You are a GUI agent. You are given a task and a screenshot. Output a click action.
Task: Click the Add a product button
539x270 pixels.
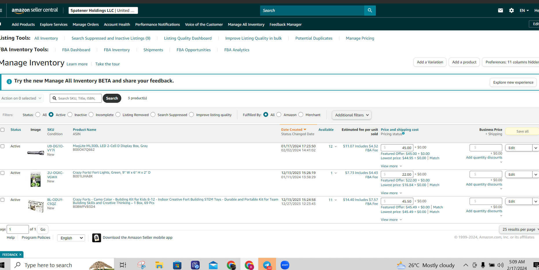pyautogui.click(x=464, y=62)
